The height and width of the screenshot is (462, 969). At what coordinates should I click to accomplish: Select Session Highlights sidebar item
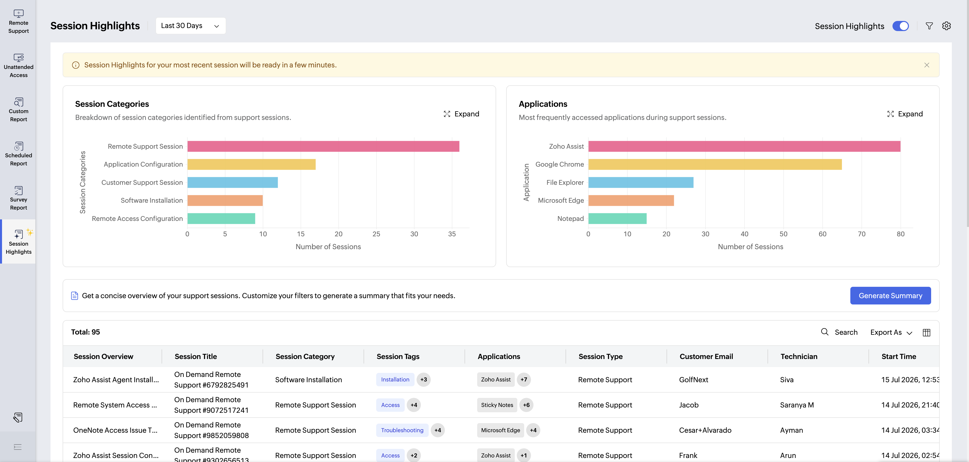(x=18, y=242)
